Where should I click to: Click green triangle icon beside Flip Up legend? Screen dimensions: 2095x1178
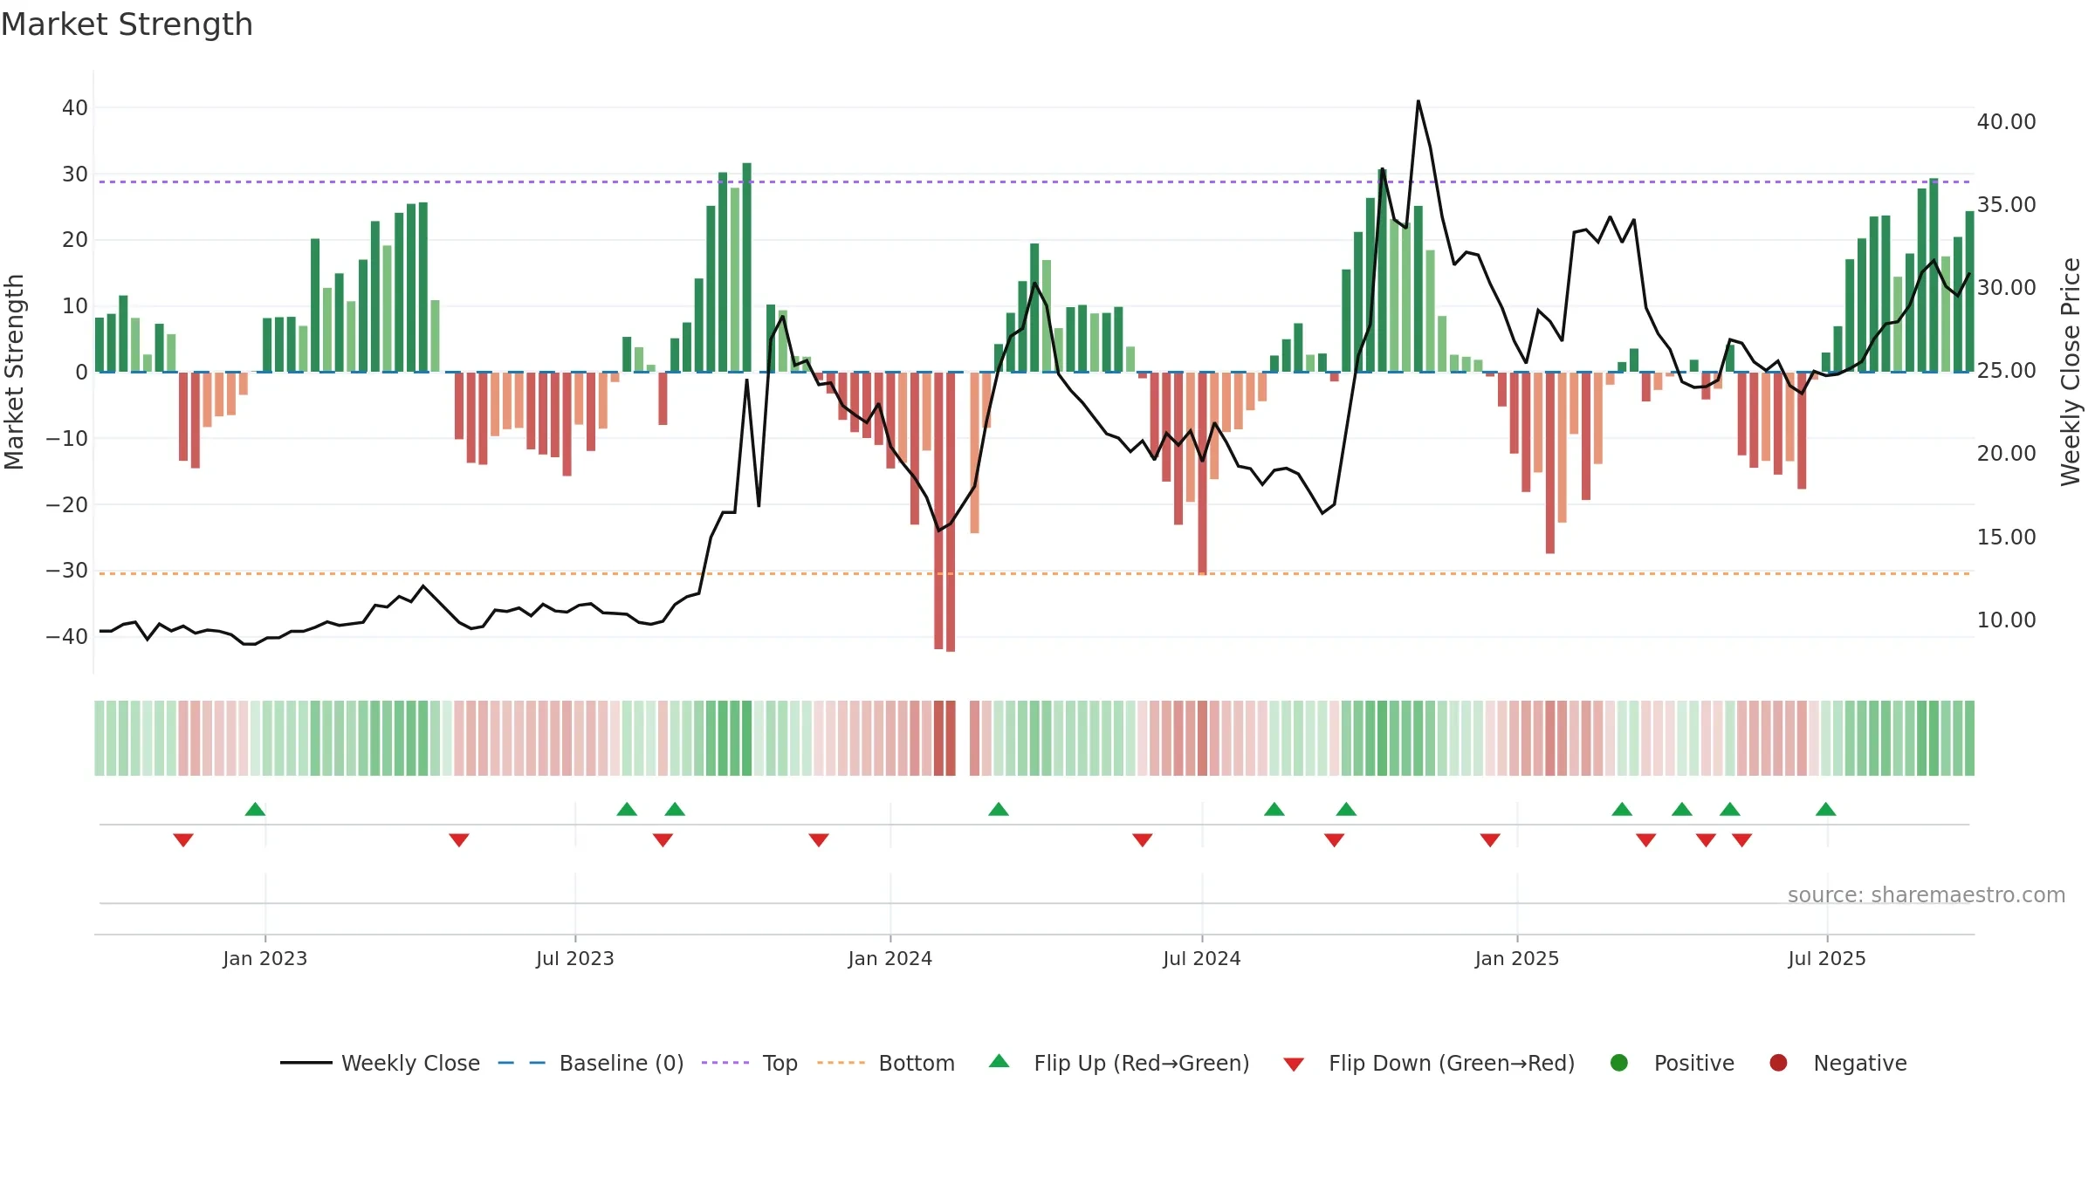[999, 1061]
